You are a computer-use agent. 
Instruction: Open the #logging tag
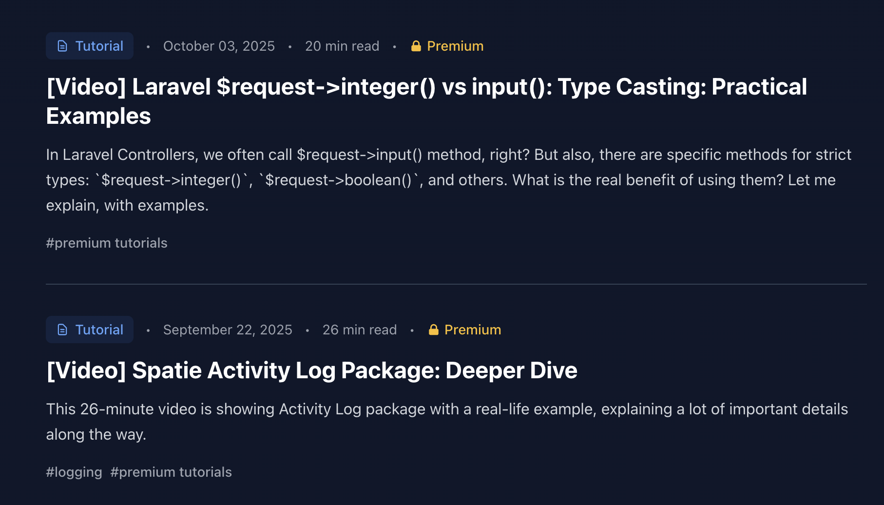tap(74, 472)
